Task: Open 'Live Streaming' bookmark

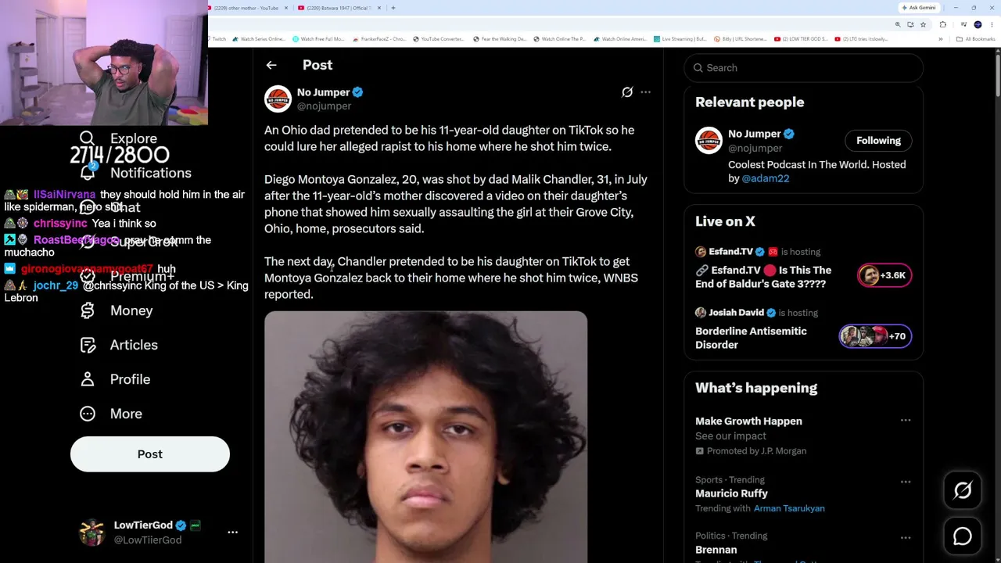Action: coord(680,39)
